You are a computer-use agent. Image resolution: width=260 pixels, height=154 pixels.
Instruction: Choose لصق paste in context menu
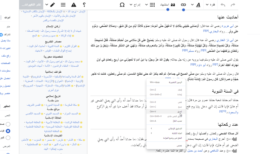click(x=166, y=112)
